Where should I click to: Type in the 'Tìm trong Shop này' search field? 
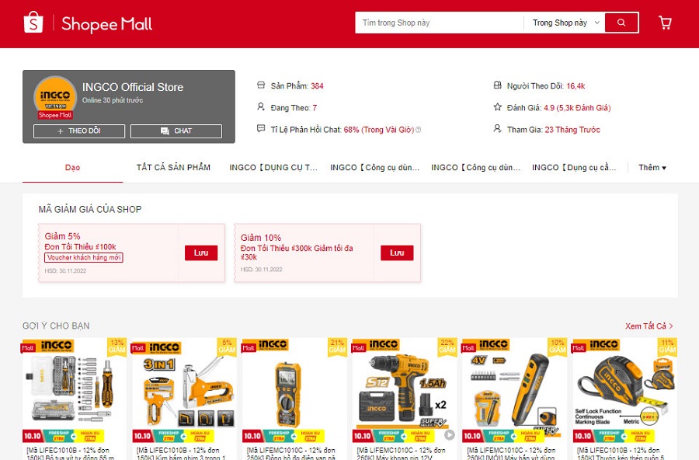[439, 23]
